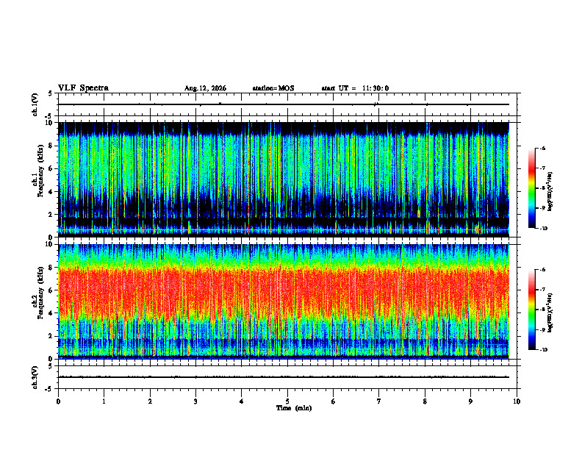The height and width of the screenshot is (450, 582).
Task: Click the ch.1 frequency tick label "8"
Action: click(x=51, y=146)
